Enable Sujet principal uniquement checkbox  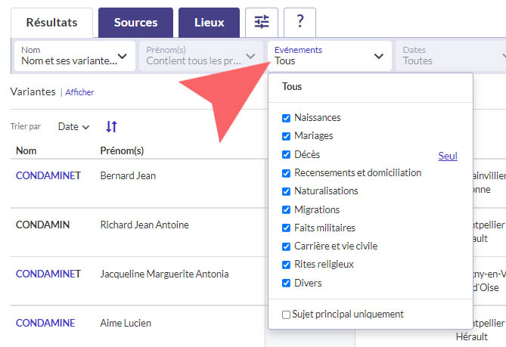(x=286, y=314)
